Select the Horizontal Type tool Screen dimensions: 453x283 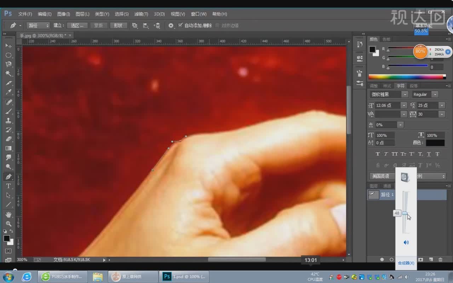click(x=8, y=186)
